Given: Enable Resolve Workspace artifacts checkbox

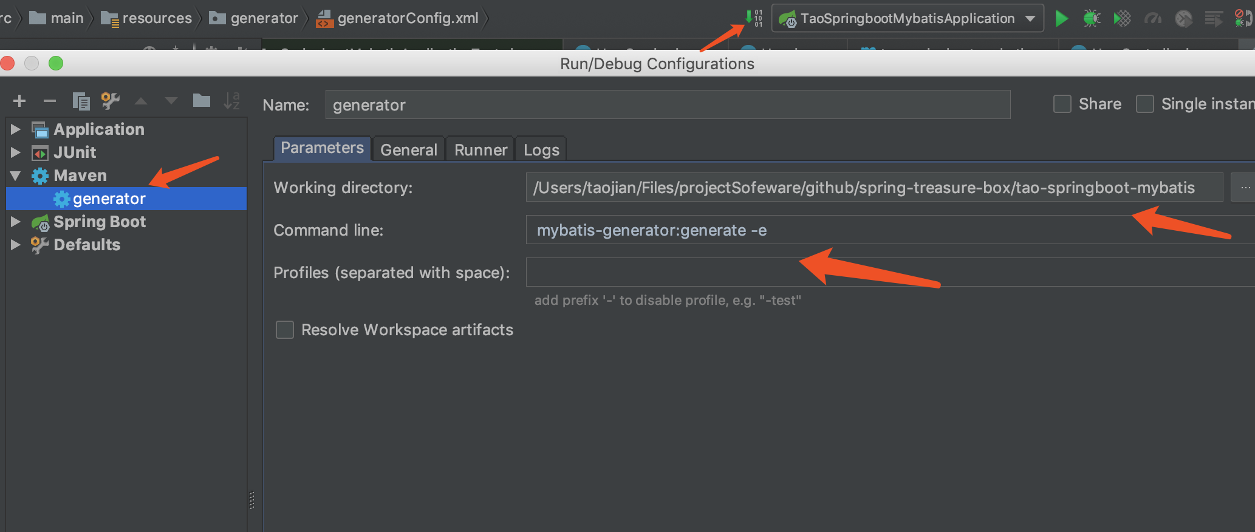Looking at the screenshot, I should (285, 330).
